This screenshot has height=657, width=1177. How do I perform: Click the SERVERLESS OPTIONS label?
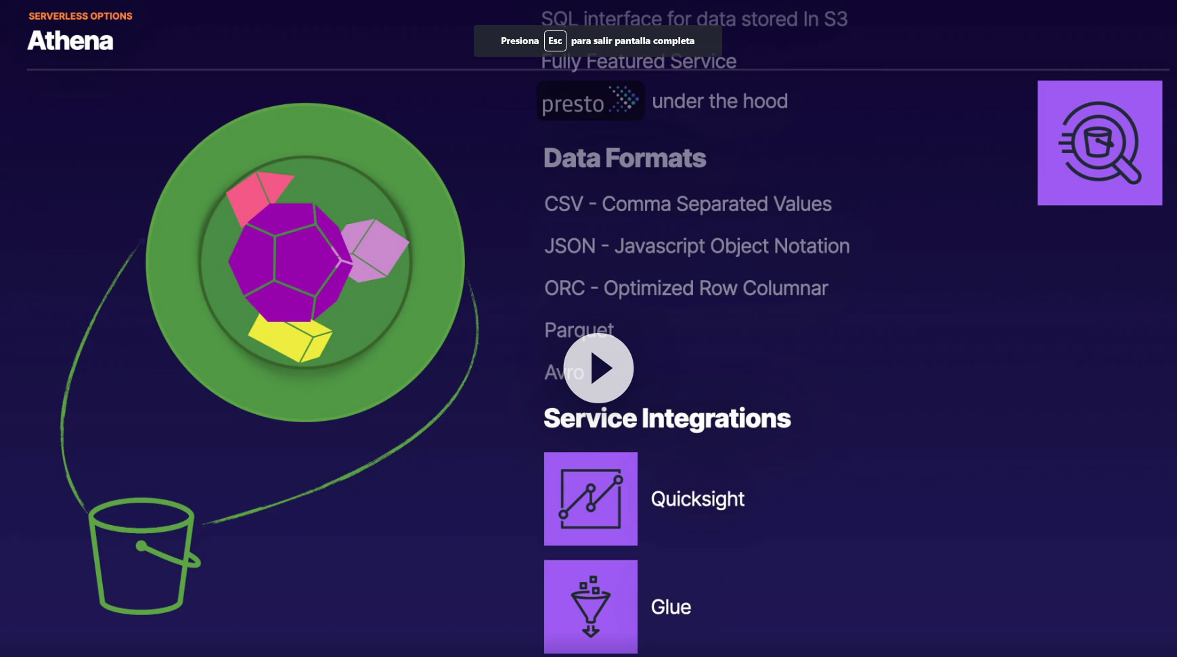pyautogui.click(x=81, y=16)
